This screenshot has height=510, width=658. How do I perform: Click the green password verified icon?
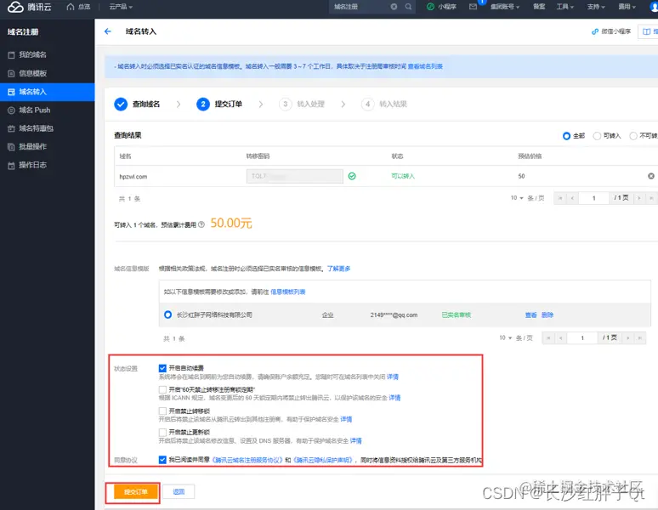point(352,176)
